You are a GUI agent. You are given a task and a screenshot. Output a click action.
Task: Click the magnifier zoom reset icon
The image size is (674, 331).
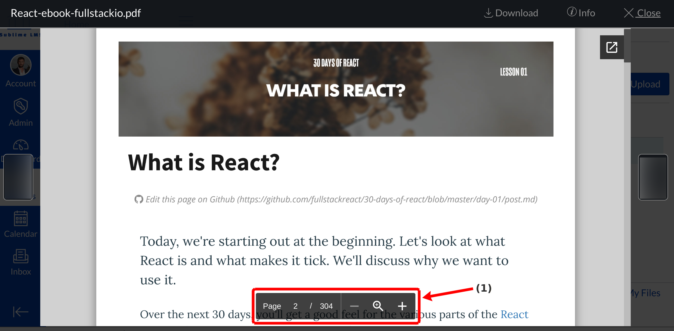point(378,306)
